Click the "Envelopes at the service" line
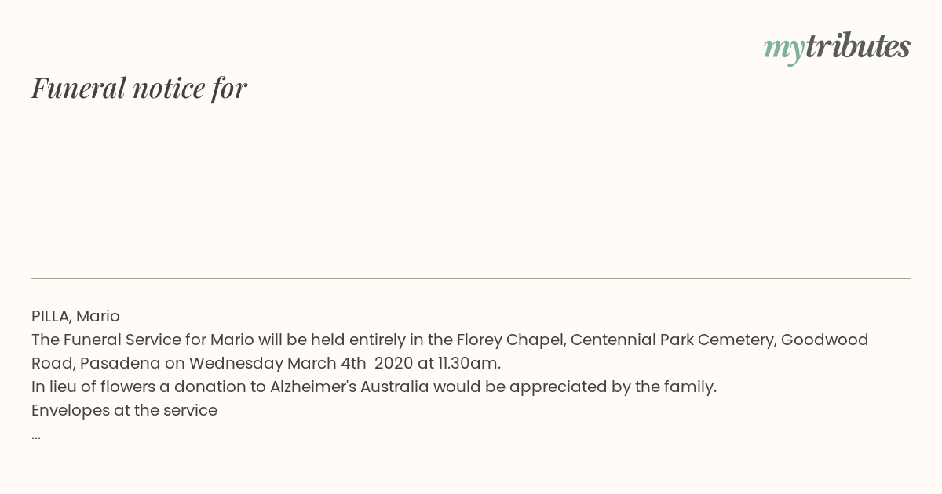The width and height of the screenshot is (942, 494). [x=124, y=411]
